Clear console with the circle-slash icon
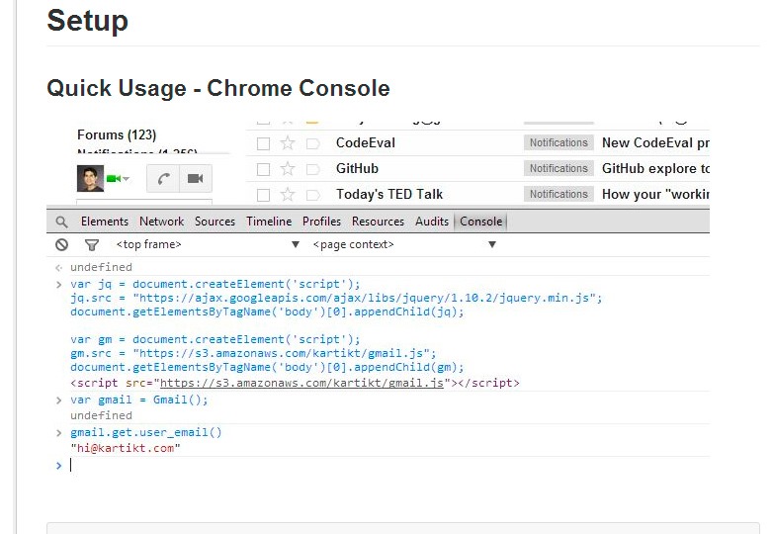773x534 pixels. [x=62, y=244]
